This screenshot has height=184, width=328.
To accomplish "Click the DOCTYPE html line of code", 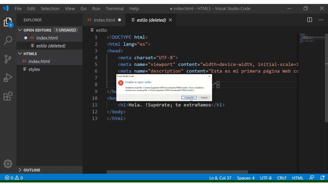I will tap(127, 37).
